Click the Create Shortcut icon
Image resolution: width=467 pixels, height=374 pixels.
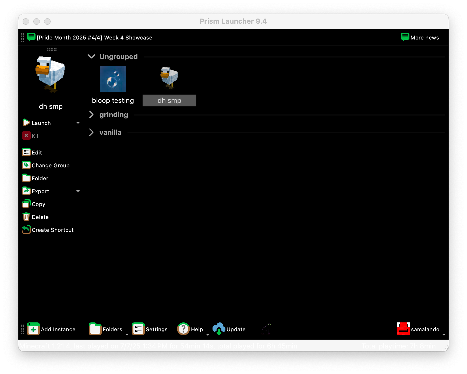(26, 229)
